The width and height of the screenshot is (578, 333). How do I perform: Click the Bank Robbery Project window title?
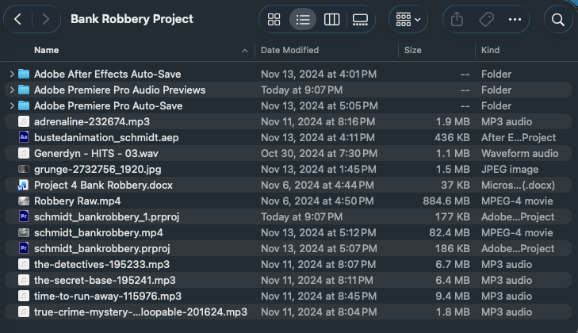pyautogui.click(x=132, y=19)
